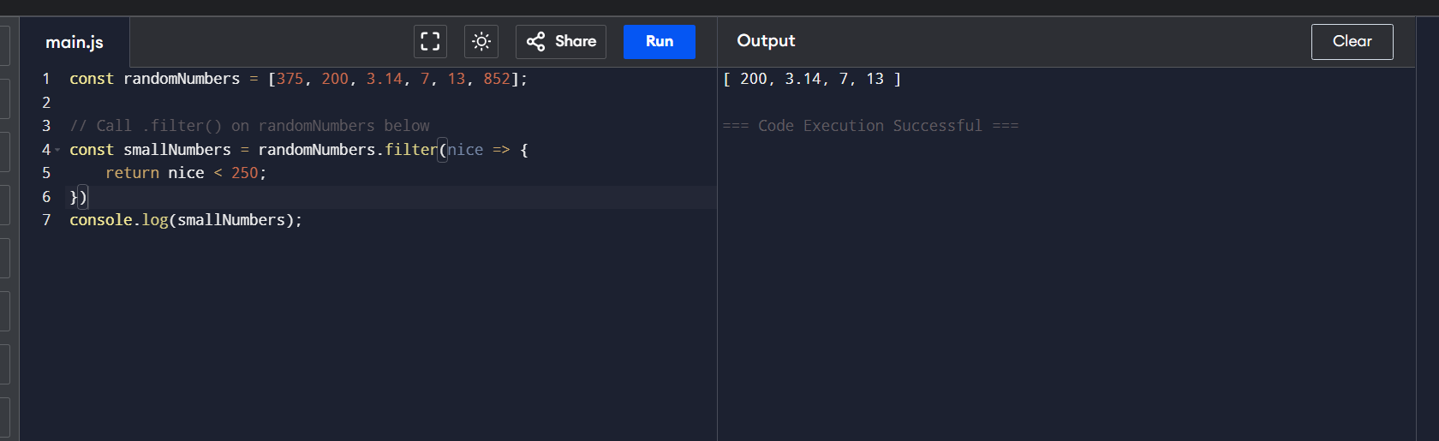Click the number 852 in the array
Viewport: 1439px width, 441px height.
(x=497, y=79)
